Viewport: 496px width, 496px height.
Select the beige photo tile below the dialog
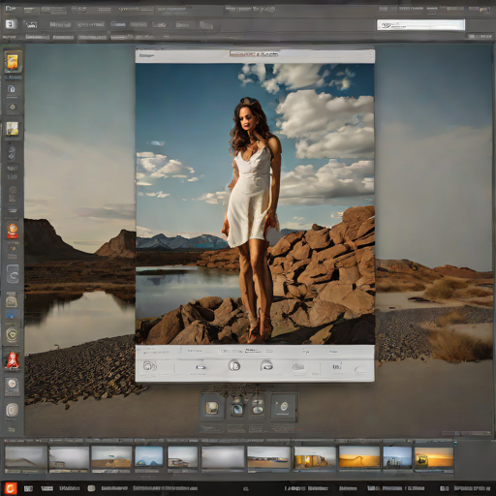tap(212, 408)
